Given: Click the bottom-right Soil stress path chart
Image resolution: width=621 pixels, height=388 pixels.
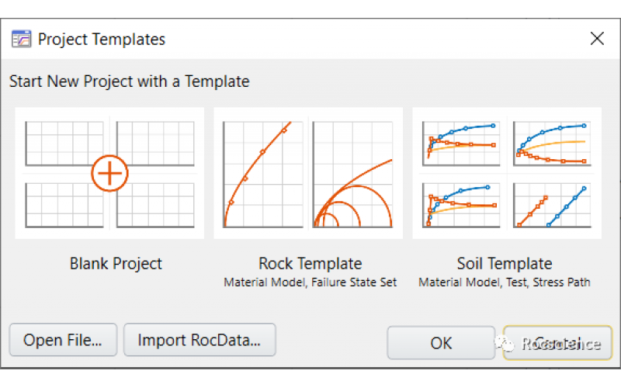Looking at the screenshot, I should (551, 203).
